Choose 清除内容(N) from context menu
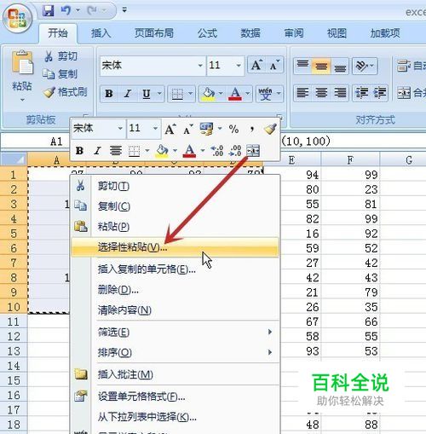Viewport: 426px width, 434px height. [x=175, y=310]
